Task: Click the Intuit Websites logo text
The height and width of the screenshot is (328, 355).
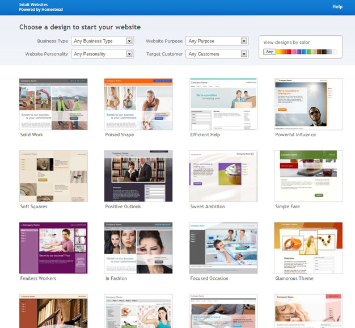Action: pos(33,5)
